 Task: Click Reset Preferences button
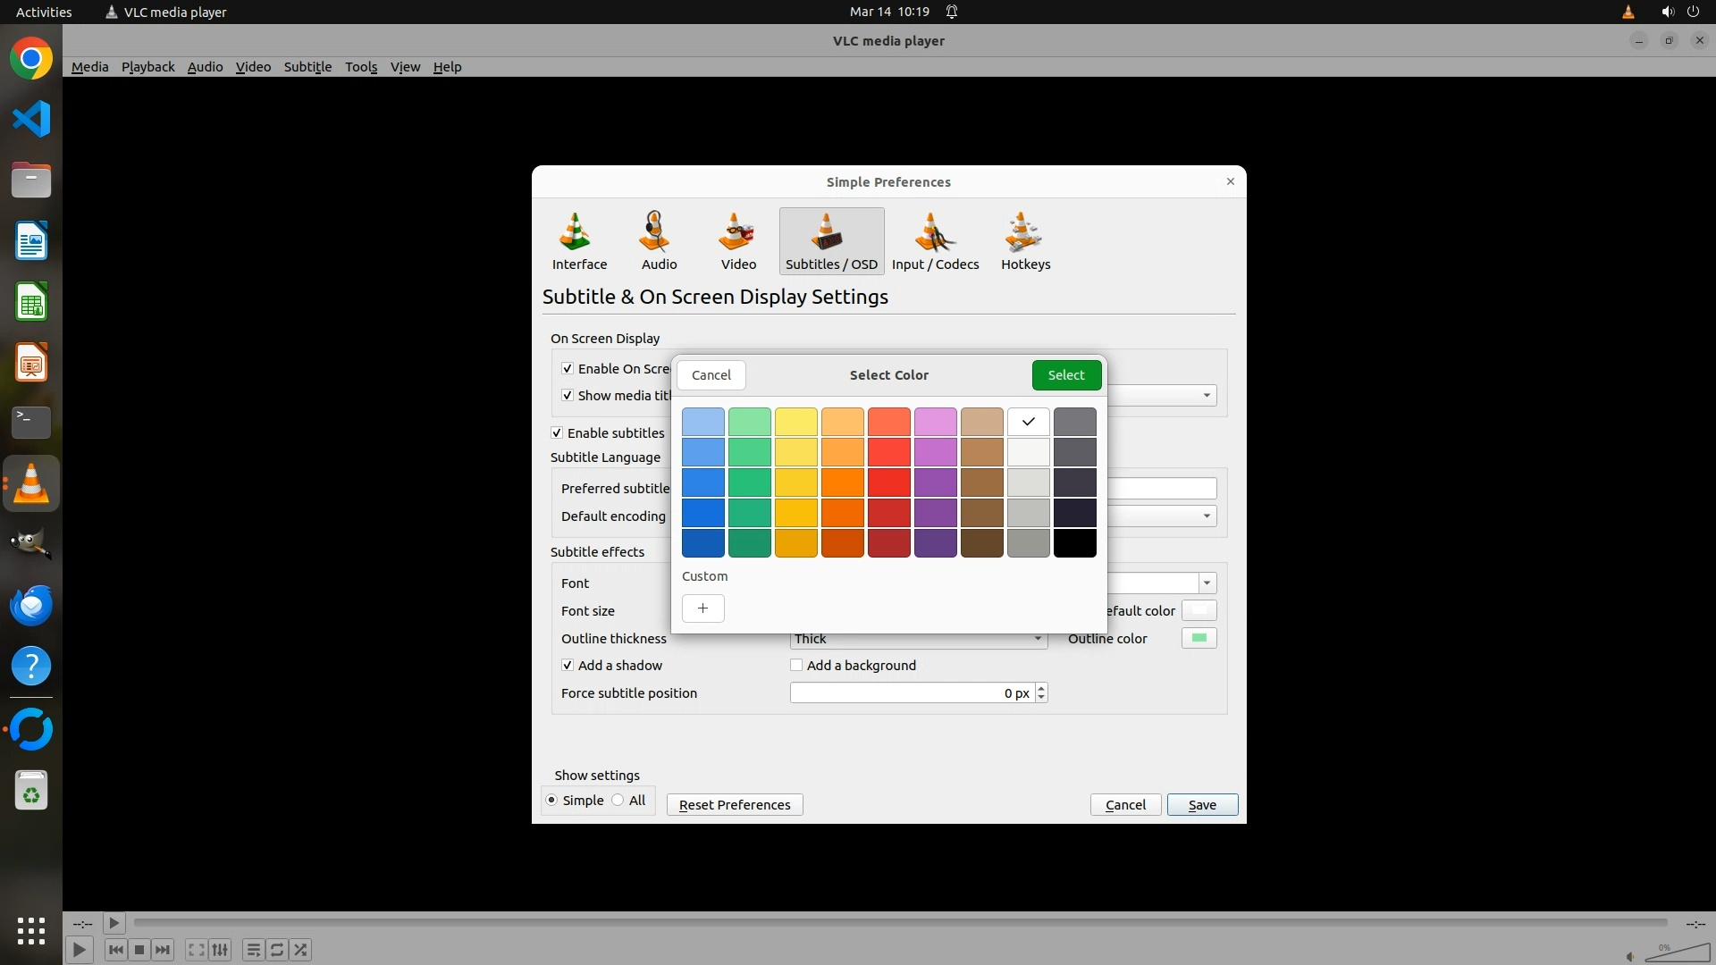pos(735,805)
